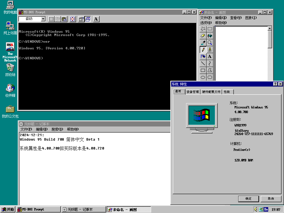This screenshot has width=284, height=213.
Task: Select the rectangular Select tool in Paint
Action: pos(210,29)
